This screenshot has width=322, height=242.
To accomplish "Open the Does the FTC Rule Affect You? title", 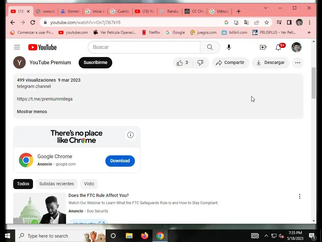I will [x=98, y=195].
